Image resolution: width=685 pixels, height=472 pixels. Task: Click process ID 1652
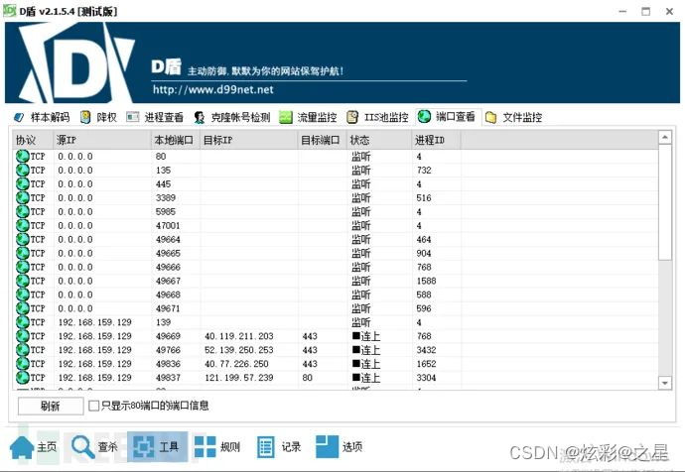[x=426, y=364]
